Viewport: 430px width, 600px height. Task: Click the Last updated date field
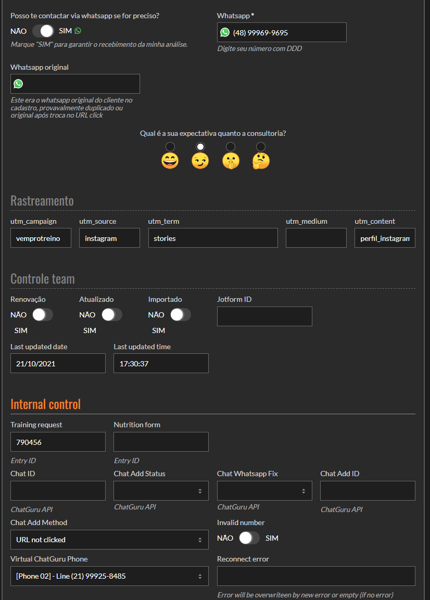click(58, 363)
